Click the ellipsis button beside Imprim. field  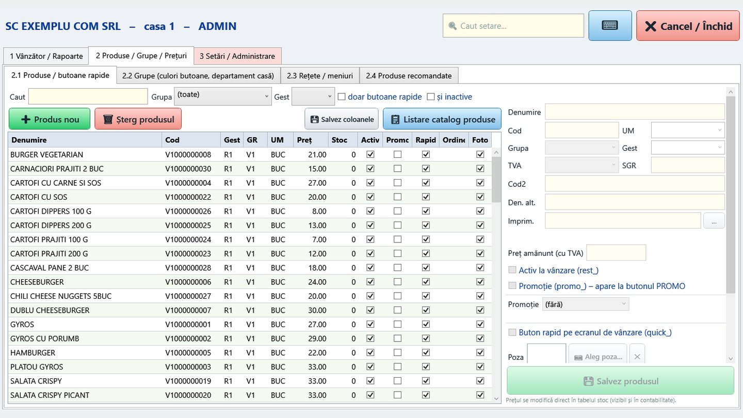click(x=714, y=221)
